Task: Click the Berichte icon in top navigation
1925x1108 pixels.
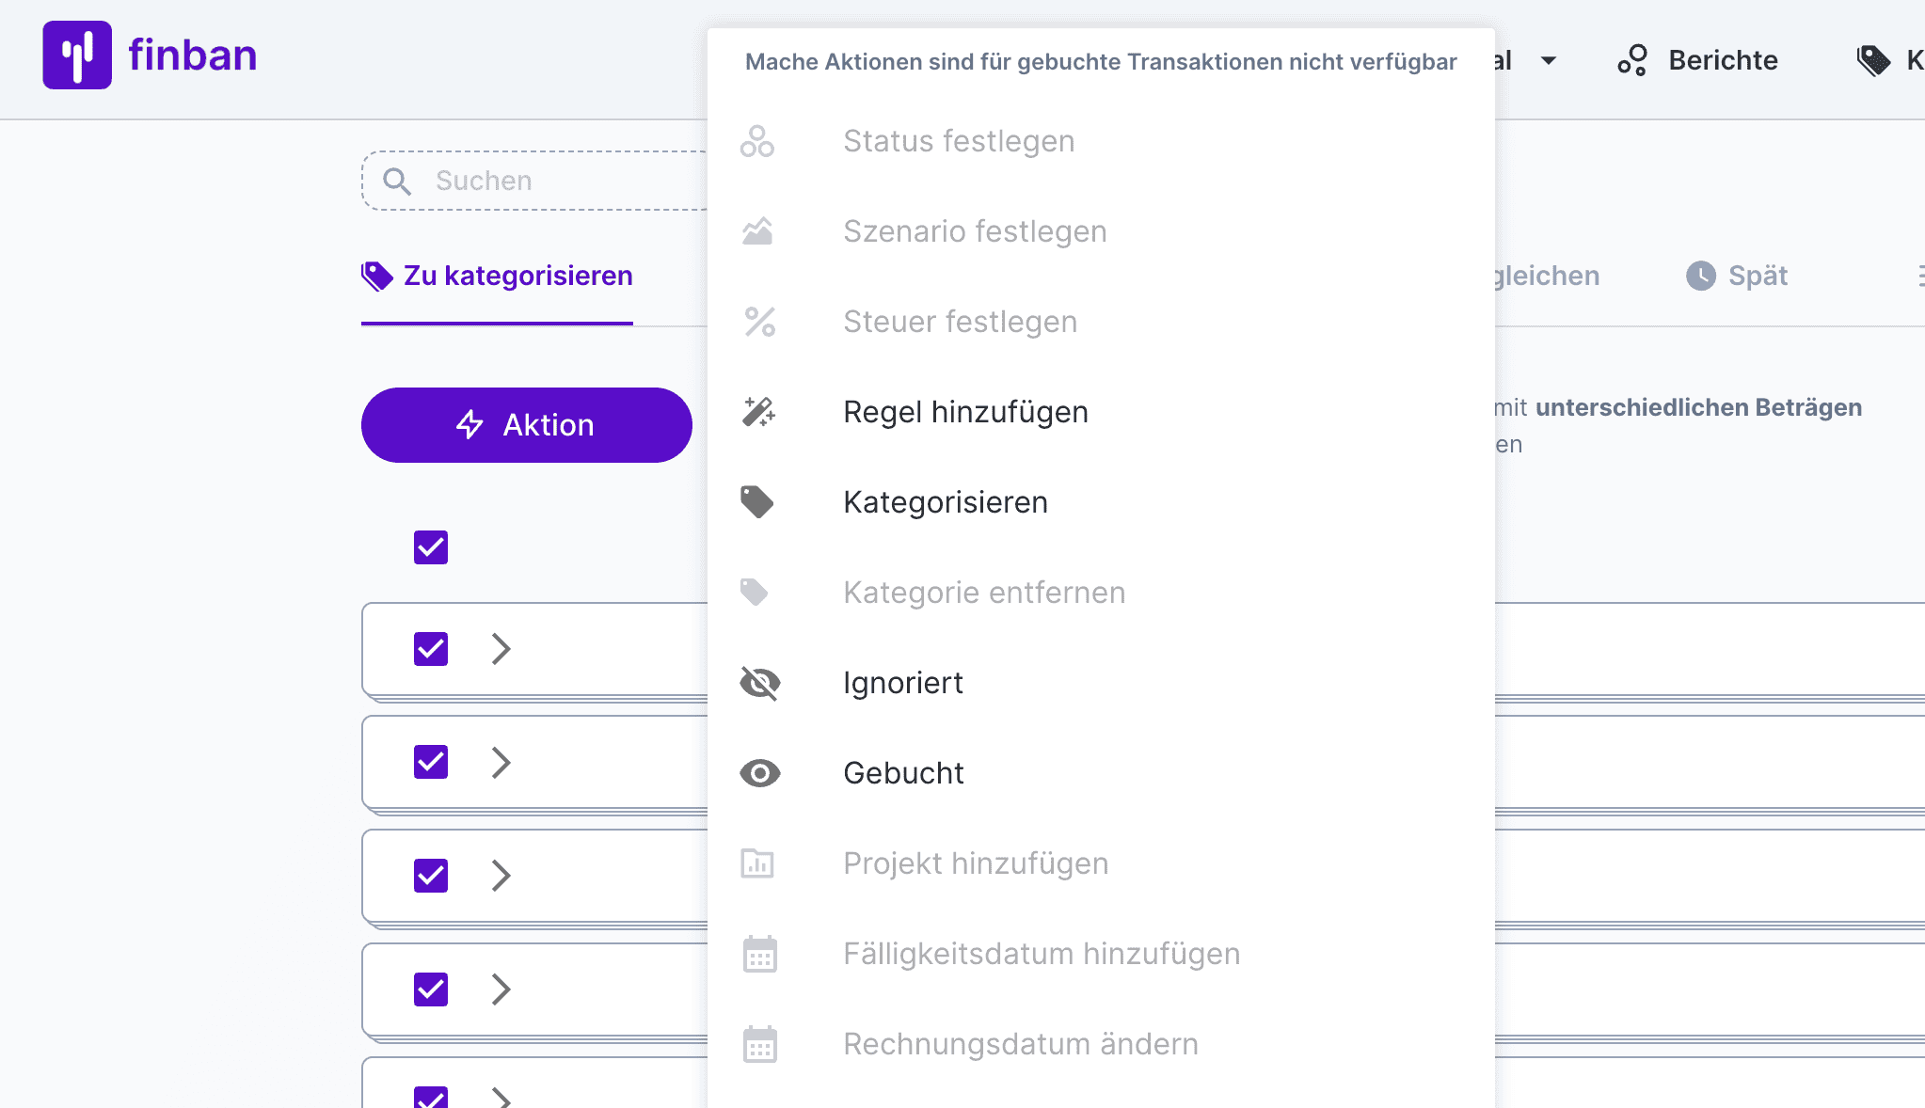Action: pyautogui.click(x=1632, y=60)
